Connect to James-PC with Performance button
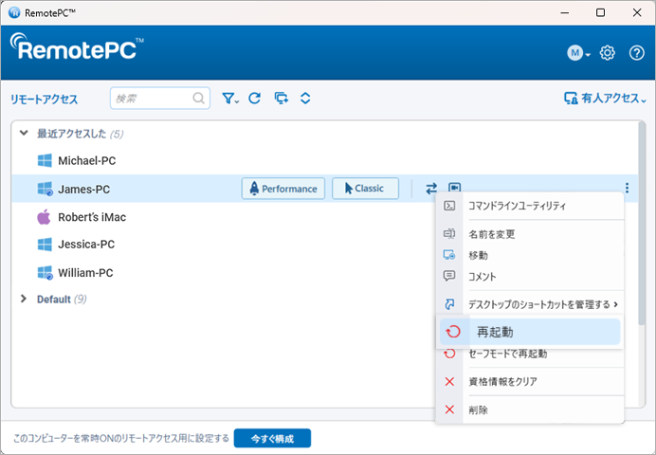The image size is (656, 455). pos(283,189)
